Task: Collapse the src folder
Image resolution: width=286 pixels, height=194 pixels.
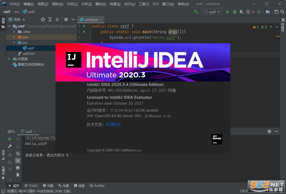Action: point(14,43)
